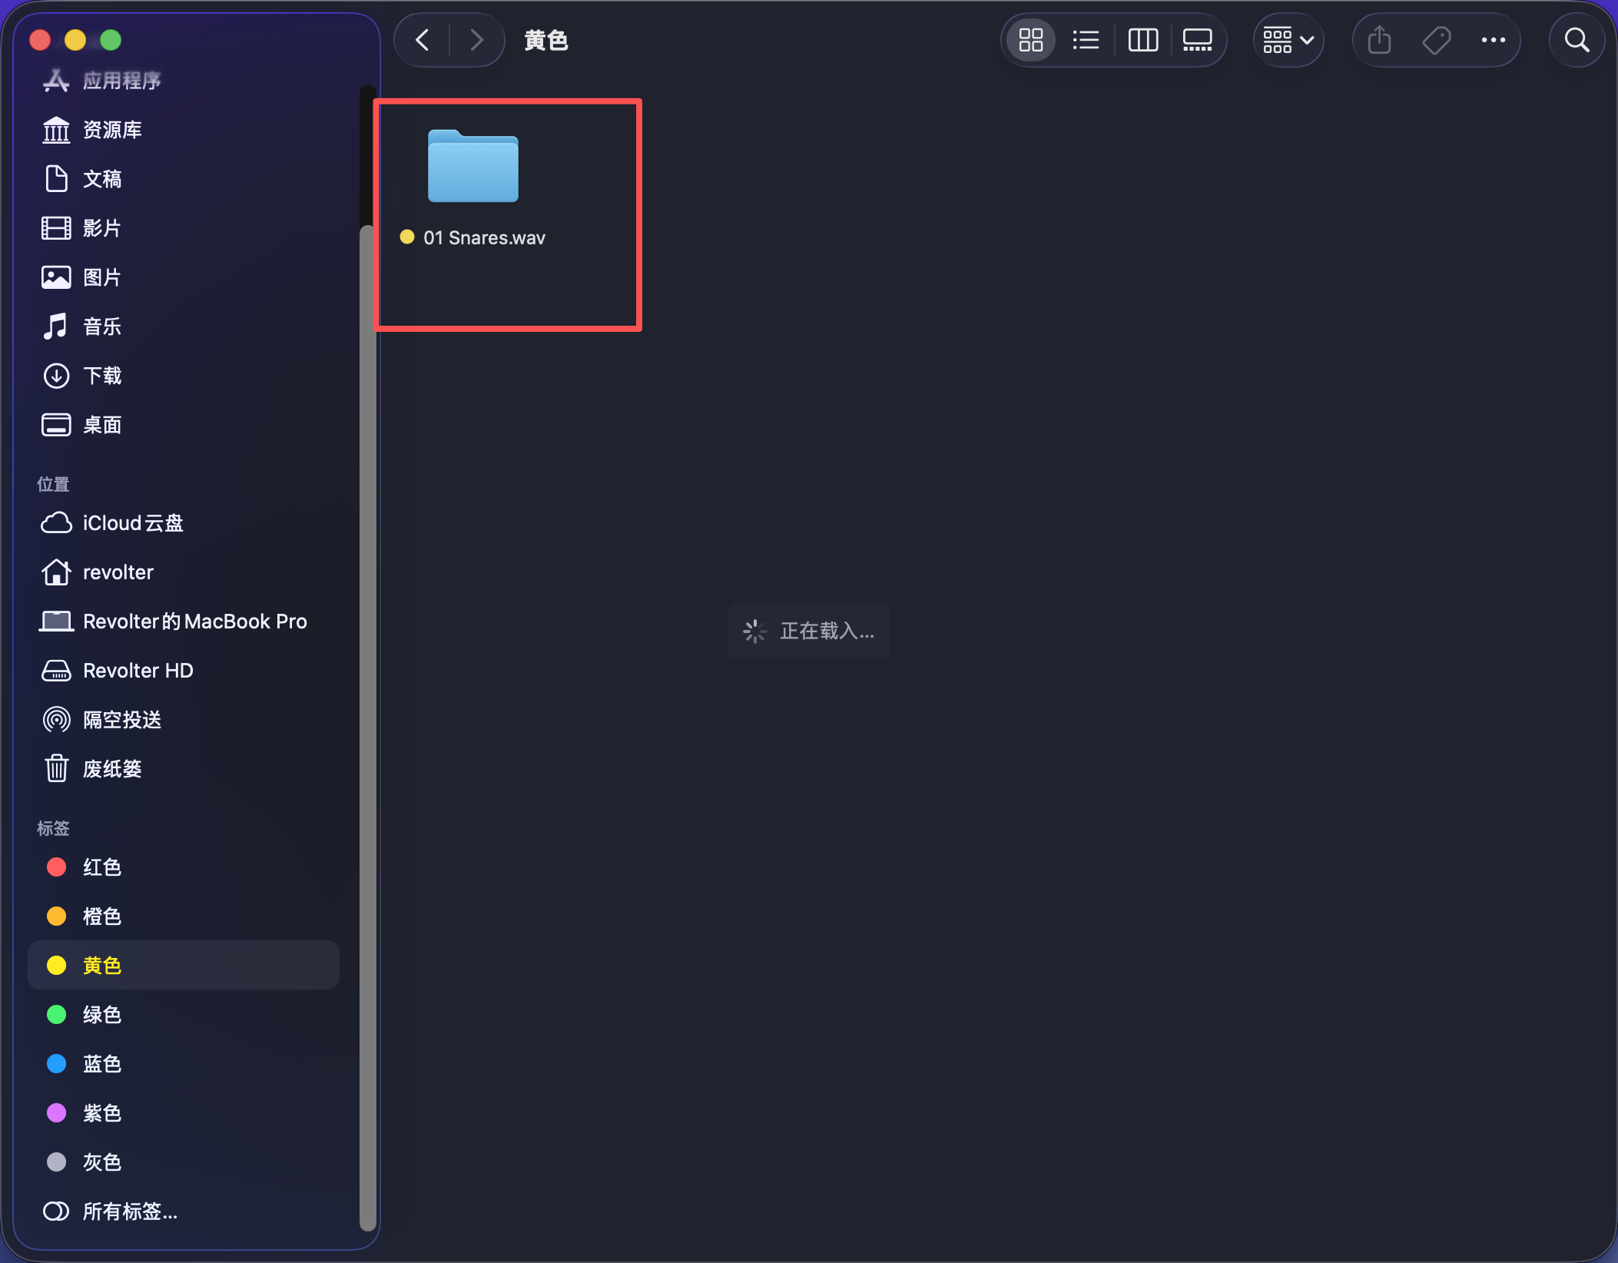Select iCloud云盘 in the sidebar
Image resolution: width=1618 pixels, height=1263 pixels.
click(x=132, y=523)
